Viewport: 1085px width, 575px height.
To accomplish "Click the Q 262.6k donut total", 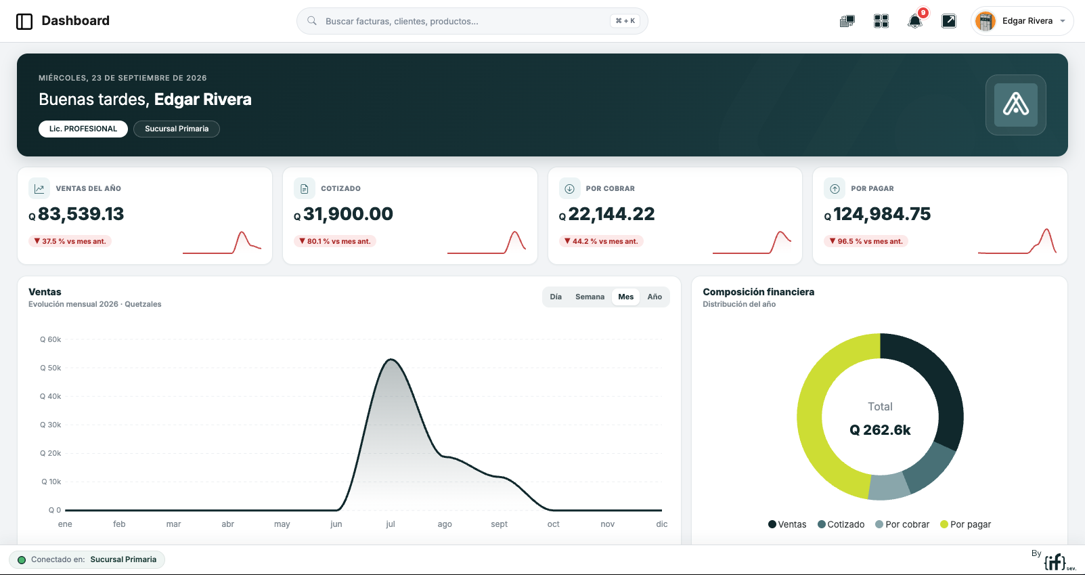I will click(x=880, y=430).
